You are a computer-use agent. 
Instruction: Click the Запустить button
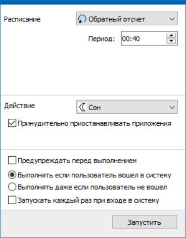(x=145, y=222)
